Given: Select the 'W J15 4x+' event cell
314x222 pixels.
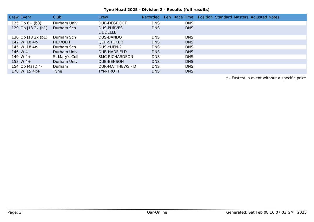Looking at the screenshot, I should 30,71.
